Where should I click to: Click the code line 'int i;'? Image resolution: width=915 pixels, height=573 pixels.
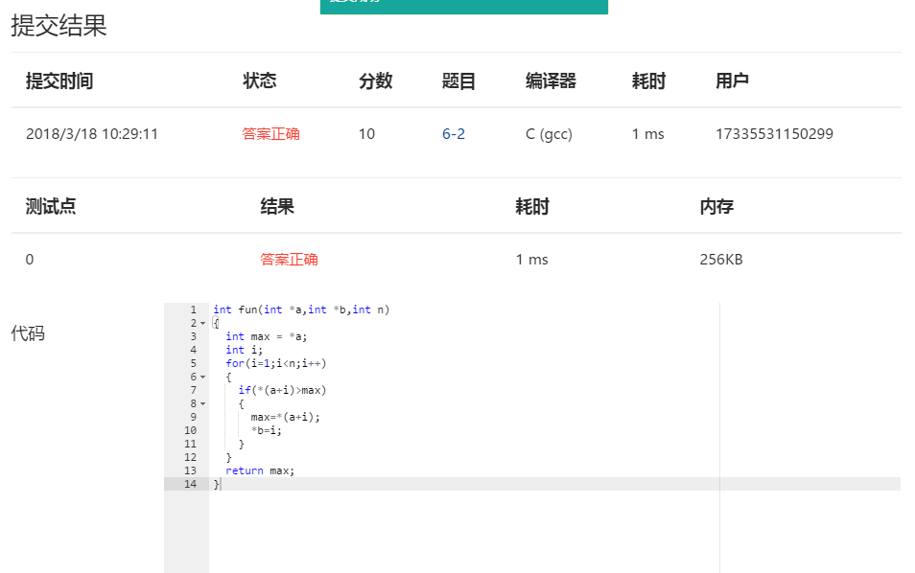coord(244,351)
